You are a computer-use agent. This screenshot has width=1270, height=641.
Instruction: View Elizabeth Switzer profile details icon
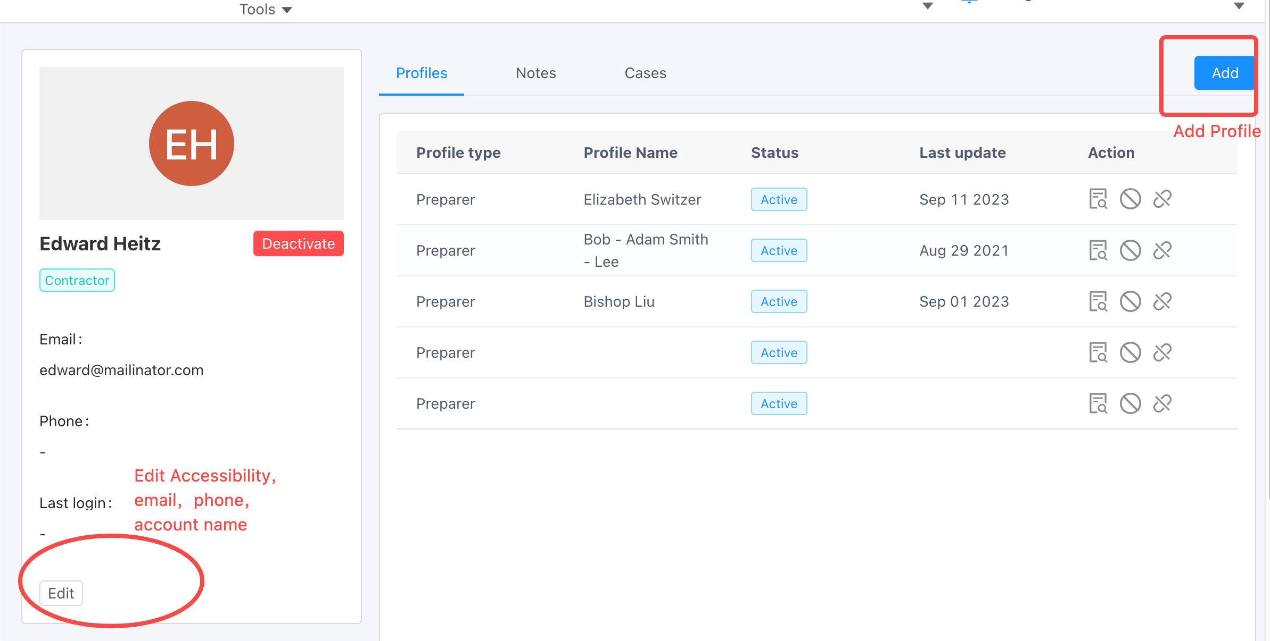tap(1098, 199)
